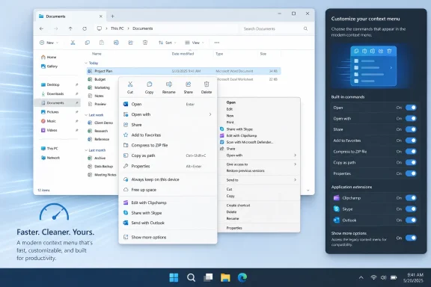The image size is (431, 287).
Task: Disable the Clipchamp extension switch
Action: 411,198
